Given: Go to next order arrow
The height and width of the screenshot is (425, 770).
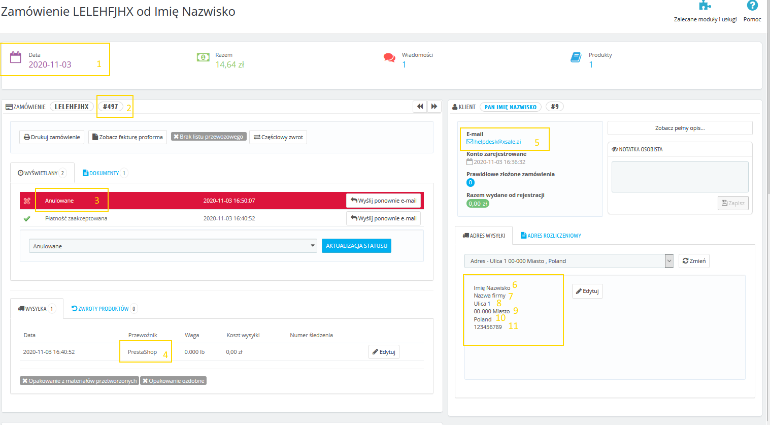Looking at the screenshot, I should 434,107.
